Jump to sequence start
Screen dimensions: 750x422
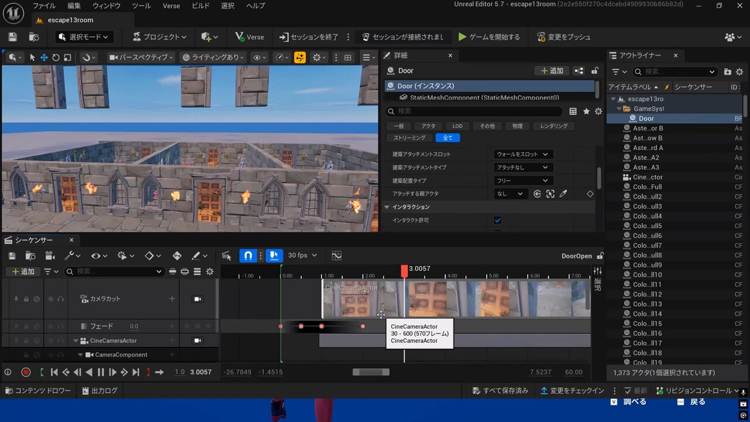54,372
